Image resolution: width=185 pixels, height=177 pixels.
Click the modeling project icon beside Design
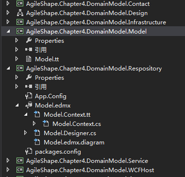coord(20,13)
